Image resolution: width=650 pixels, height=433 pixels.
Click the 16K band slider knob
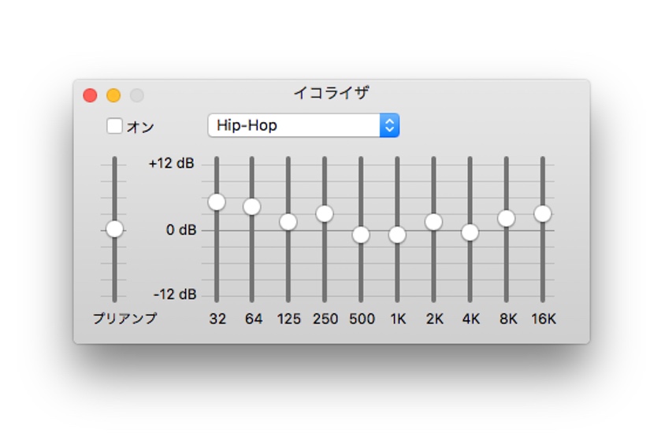543,214
